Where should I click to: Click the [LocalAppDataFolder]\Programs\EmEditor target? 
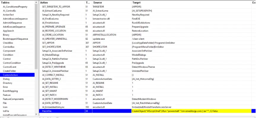pyautogui.click(x=153, y=43)
